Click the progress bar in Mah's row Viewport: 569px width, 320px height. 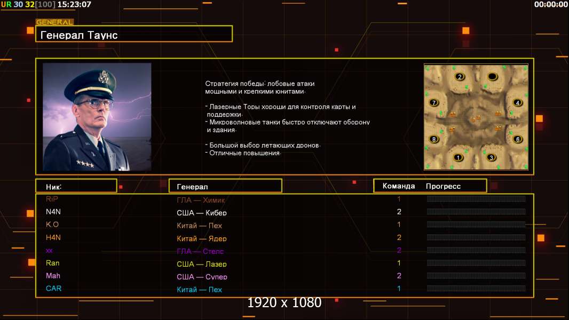point(476,275)
